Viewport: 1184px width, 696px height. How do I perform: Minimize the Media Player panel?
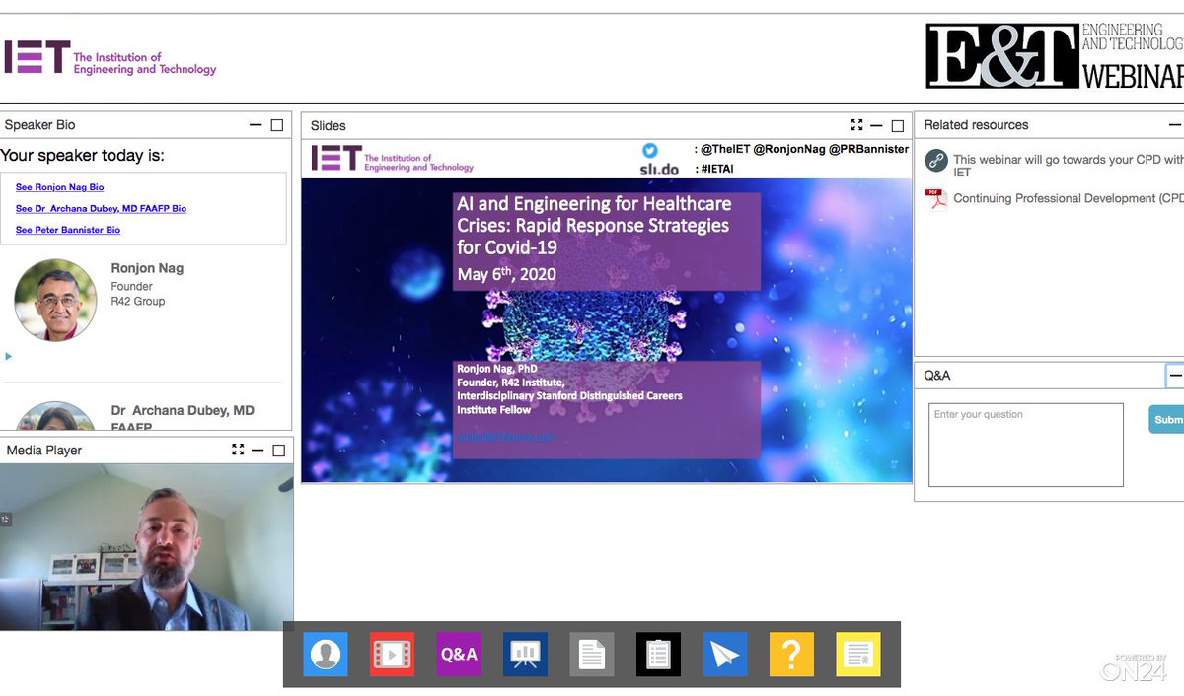(258, 450)
